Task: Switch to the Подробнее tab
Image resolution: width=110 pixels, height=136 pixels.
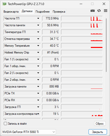Action: [x=42, y=12]
